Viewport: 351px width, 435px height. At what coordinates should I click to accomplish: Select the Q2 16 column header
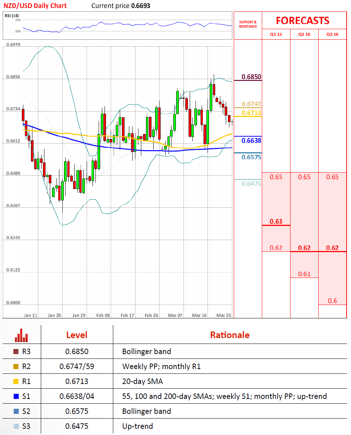coord(304,34)
